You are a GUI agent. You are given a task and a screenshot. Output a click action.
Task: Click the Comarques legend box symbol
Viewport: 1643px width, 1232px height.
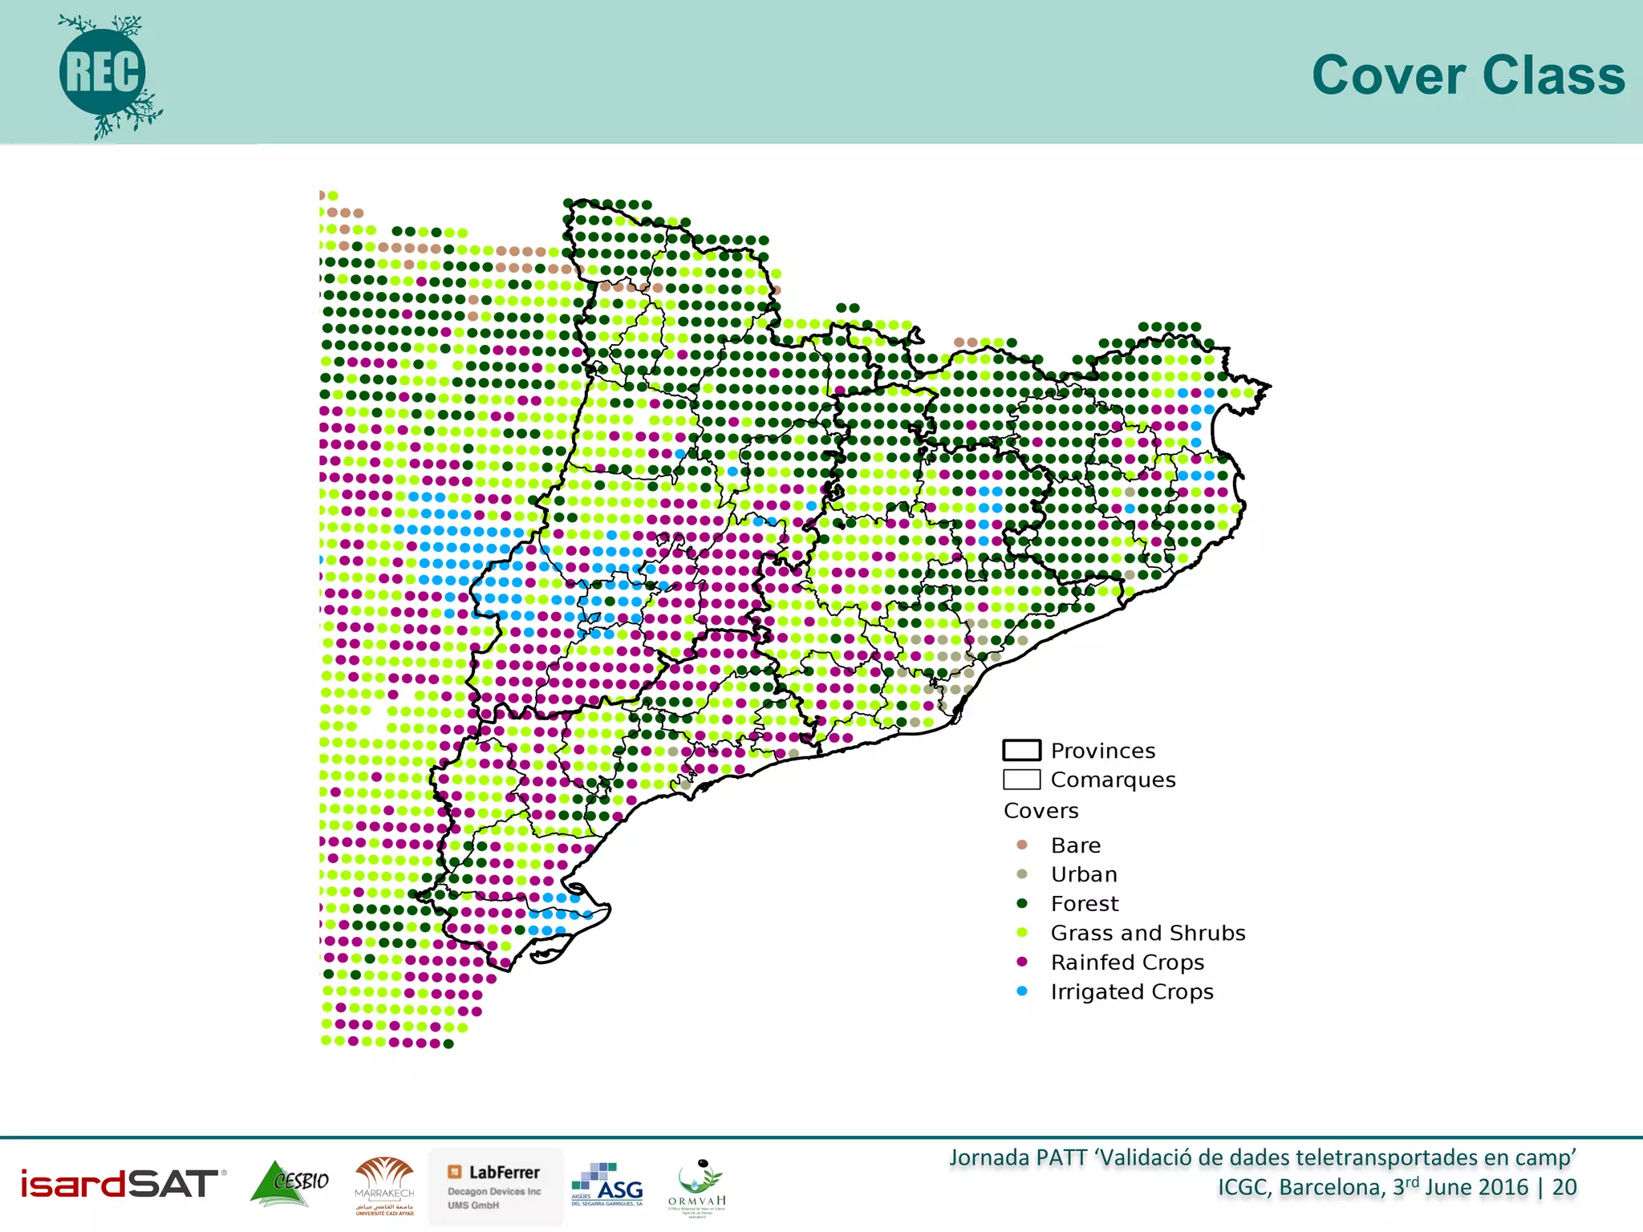(x=1021, y=780)
